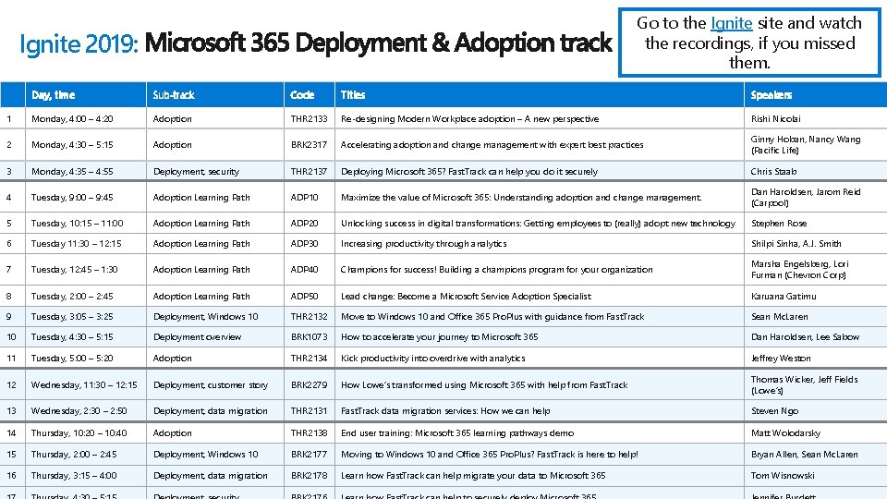Image resolution: width=887 pixels, height=499 pixels.
Task: Click title 'How Lowe's transformed using Microsoft 365'
Action: pos(484,385)
